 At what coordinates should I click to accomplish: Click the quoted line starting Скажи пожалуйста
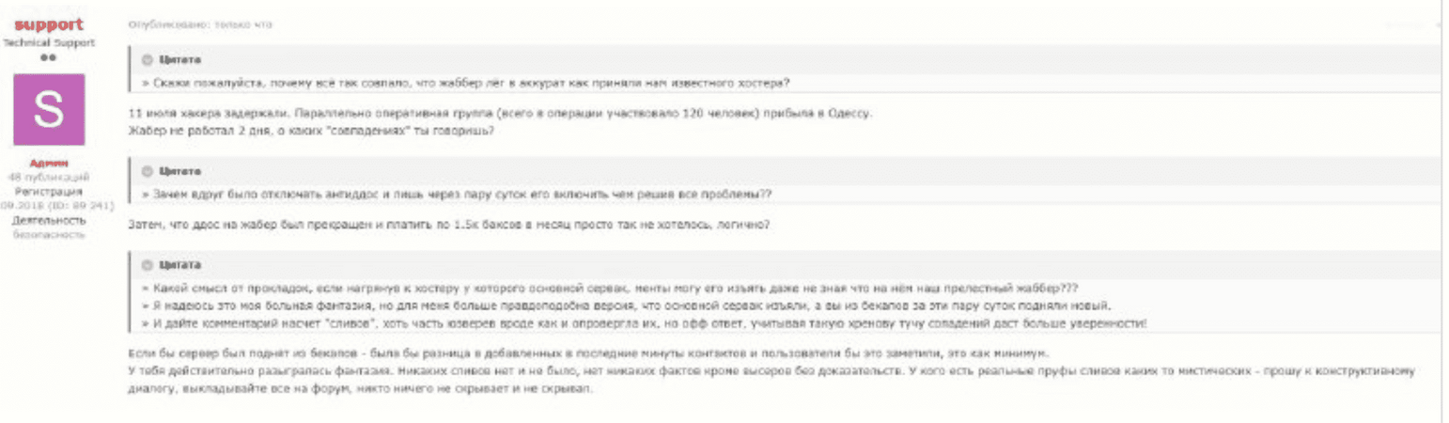[466, 82]
